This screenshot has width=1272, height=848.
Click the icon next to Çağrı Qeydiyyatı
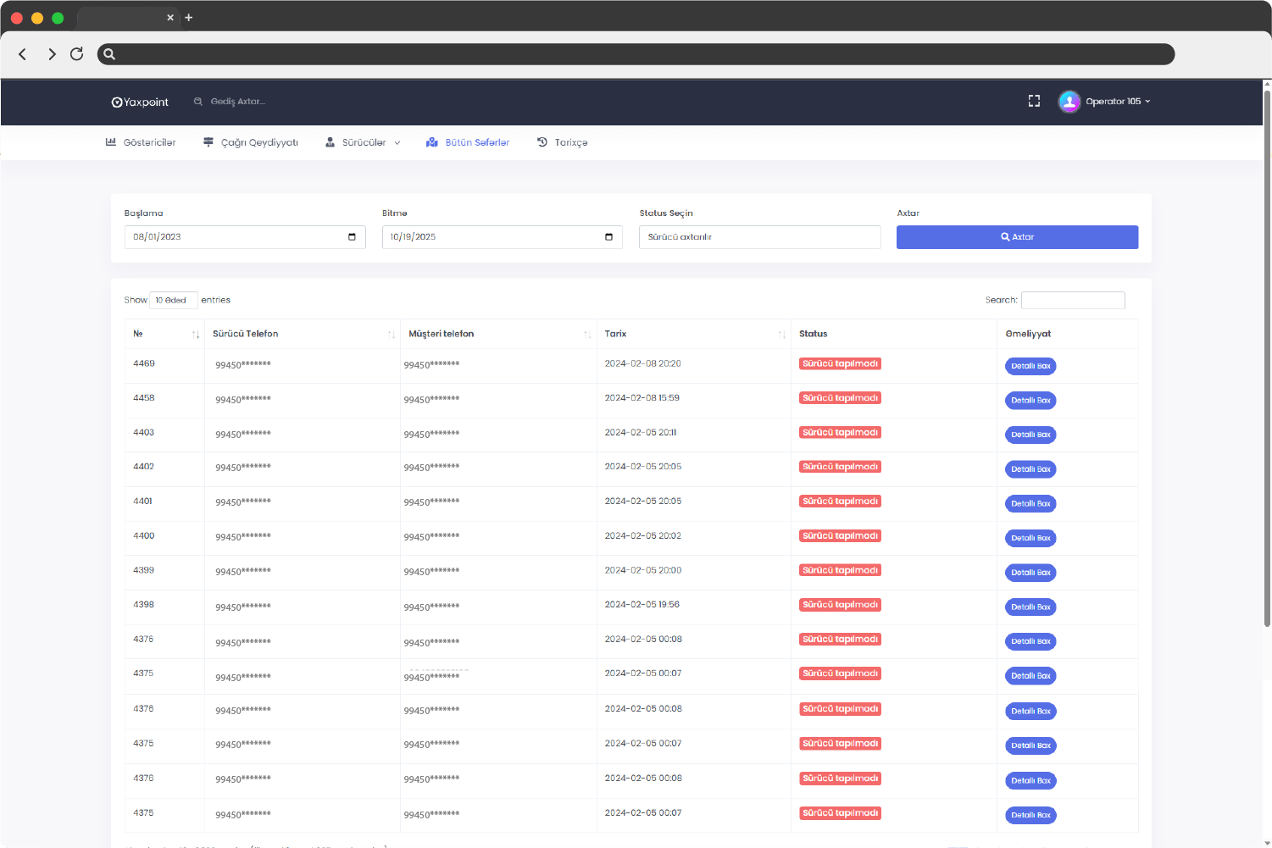(x=208, y=141)
